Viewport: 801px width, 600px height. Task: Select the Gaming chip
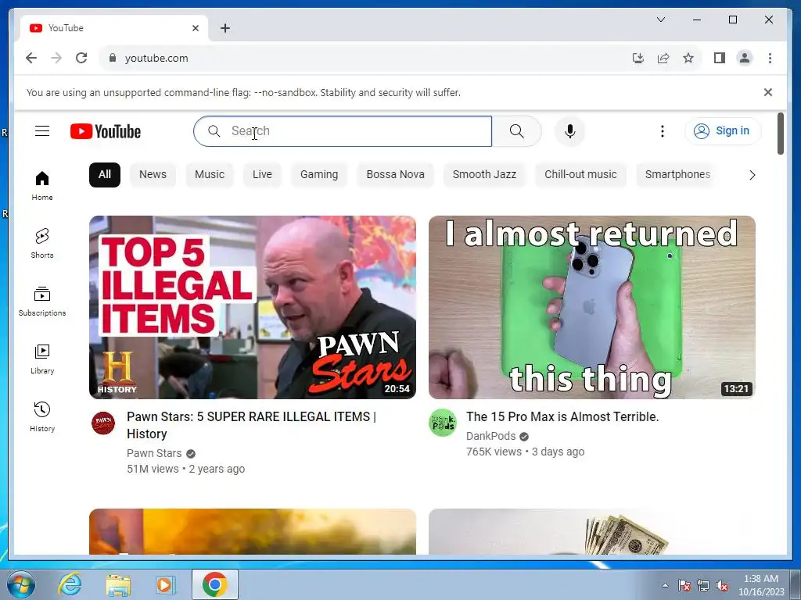(x=319, y=174)
